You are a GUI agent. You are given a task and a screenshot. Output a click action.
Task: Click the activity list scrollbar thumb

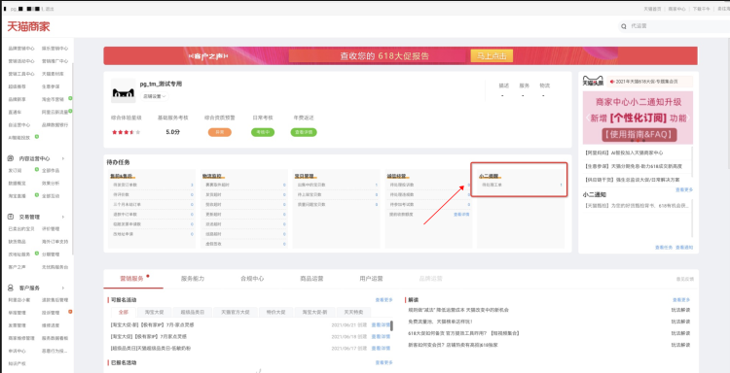pos(391,325)
